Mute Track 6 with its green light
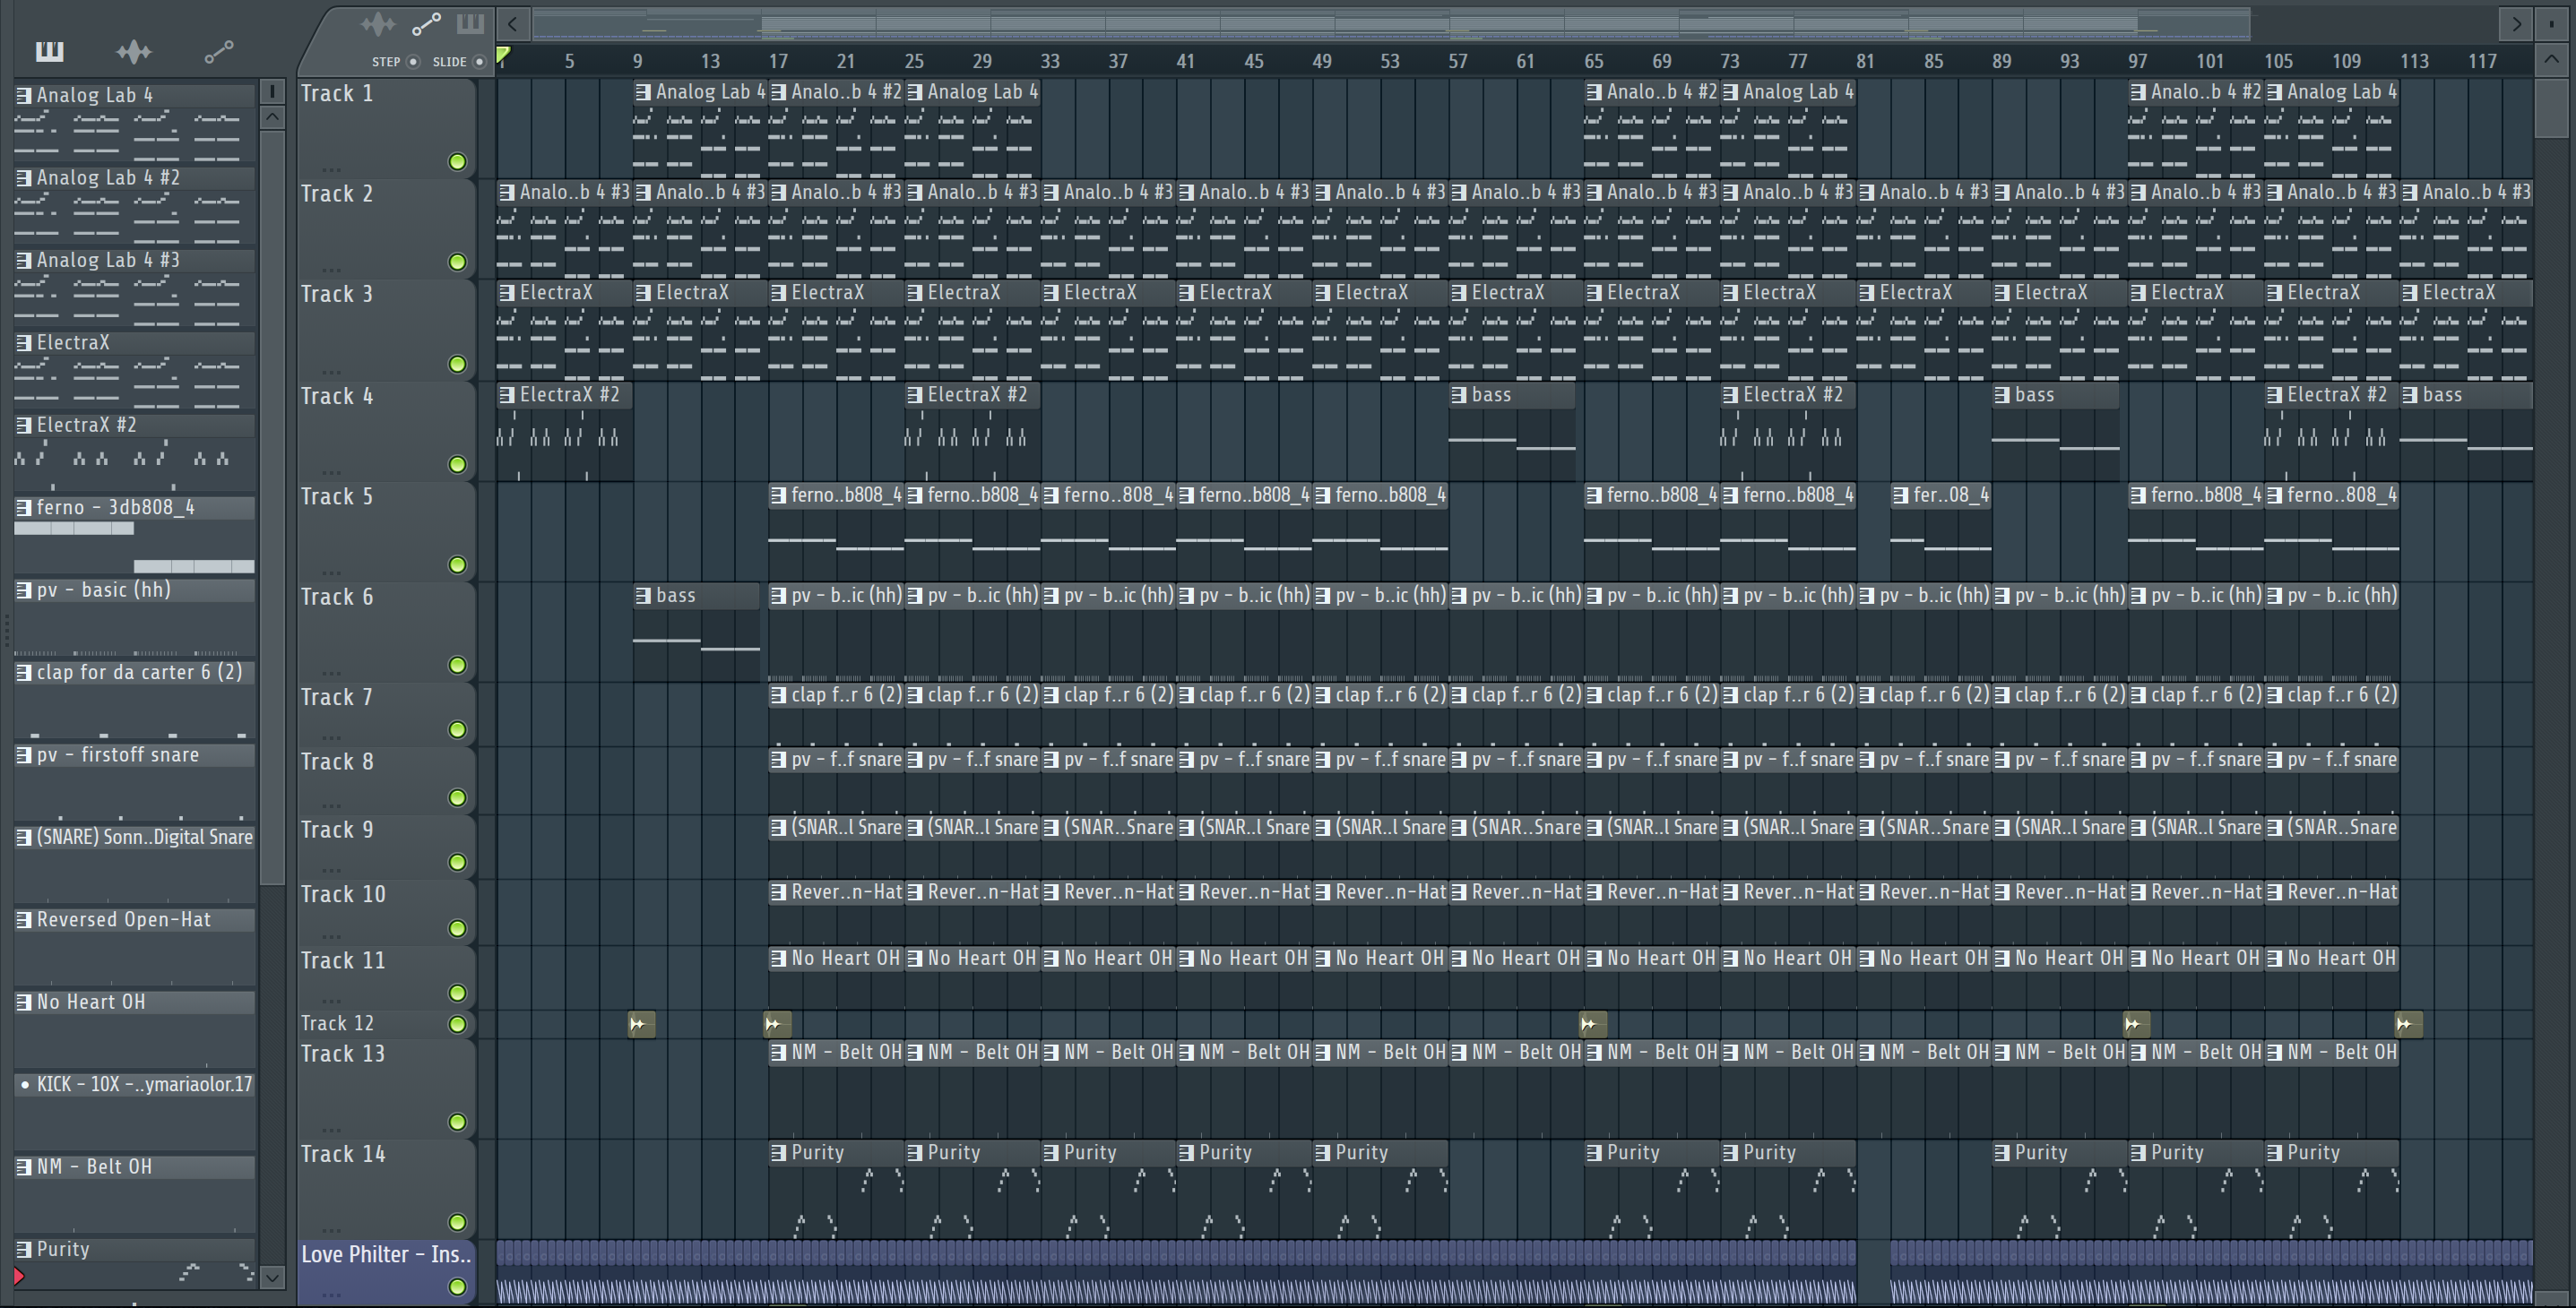Screen dimensions: 2576x1308 pos(457,666)
